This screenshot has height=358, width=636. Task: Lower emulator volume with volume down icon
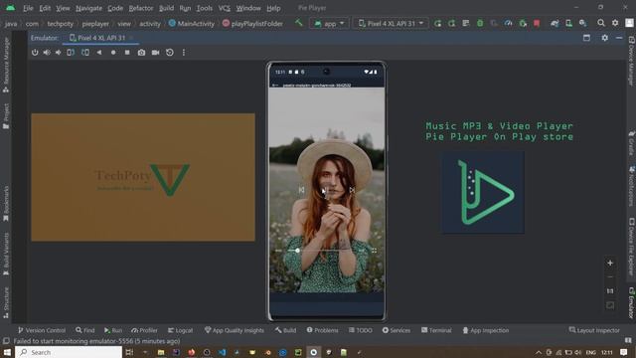coord(59,53)
